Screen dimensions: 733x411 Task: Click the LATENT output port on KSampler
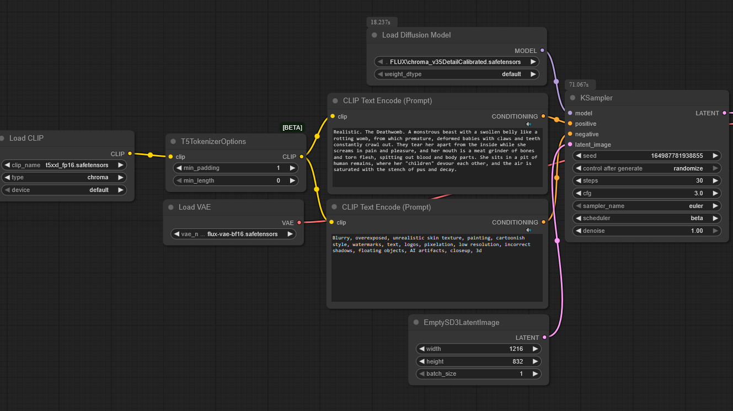point(724,113)
